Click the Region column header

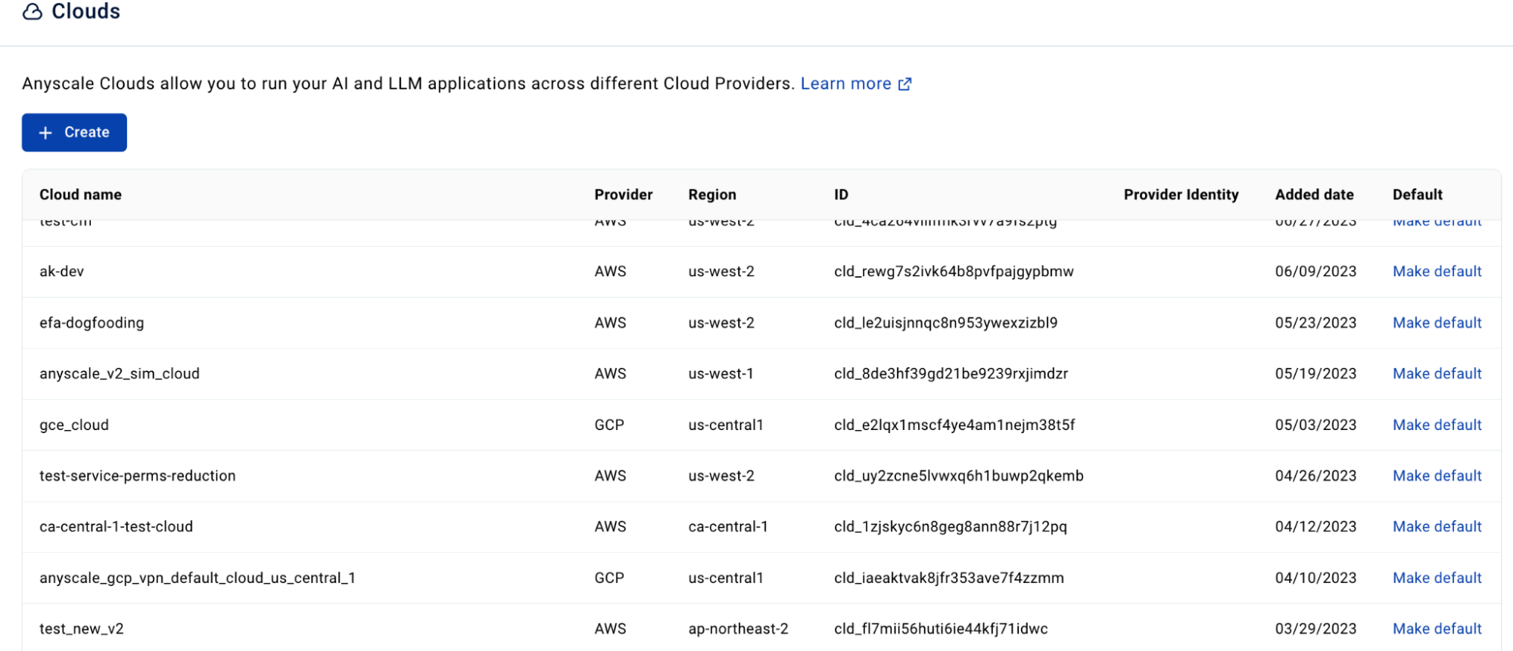[711, 195]
